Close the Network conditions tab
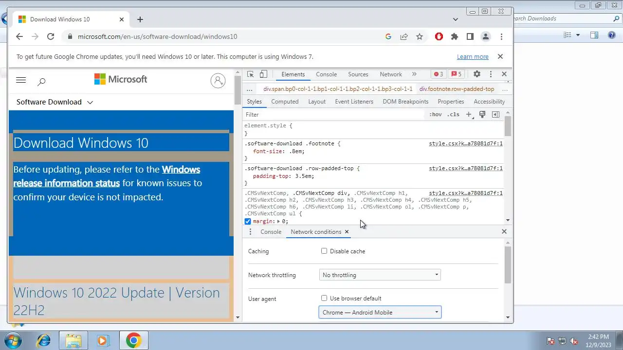The width and height of the screenshot is (623, 350). pos(347,232)
